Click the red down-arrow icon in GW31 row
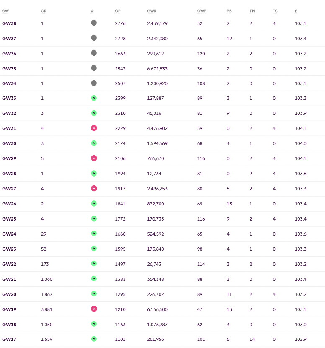The image size is (325, 348). tap(94, 128)
